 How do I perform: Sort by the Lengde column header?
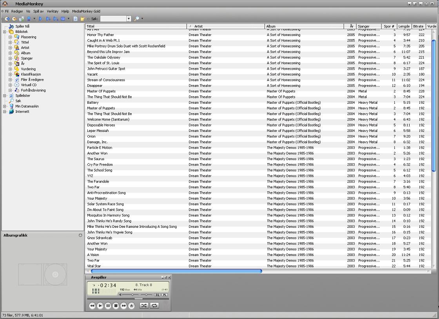tap(404, 26)
